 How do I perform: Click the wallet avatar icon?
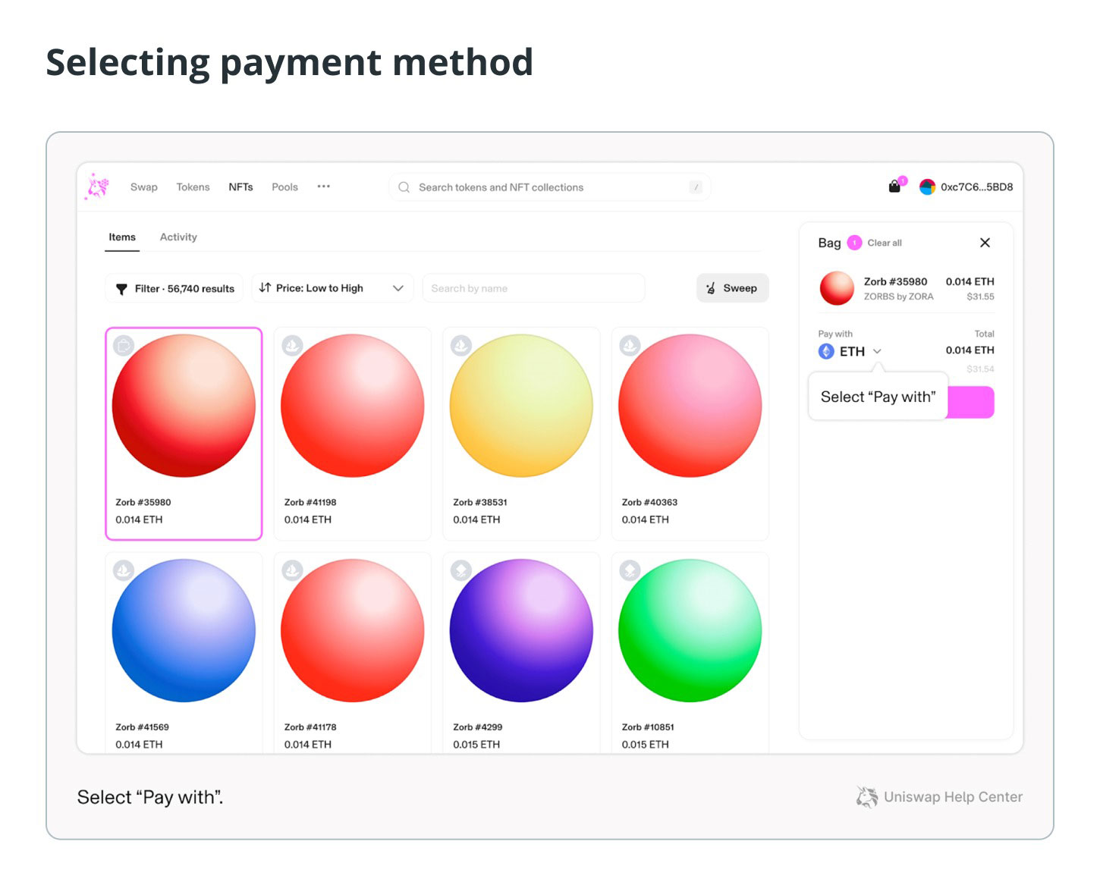[x=927, y=187]
